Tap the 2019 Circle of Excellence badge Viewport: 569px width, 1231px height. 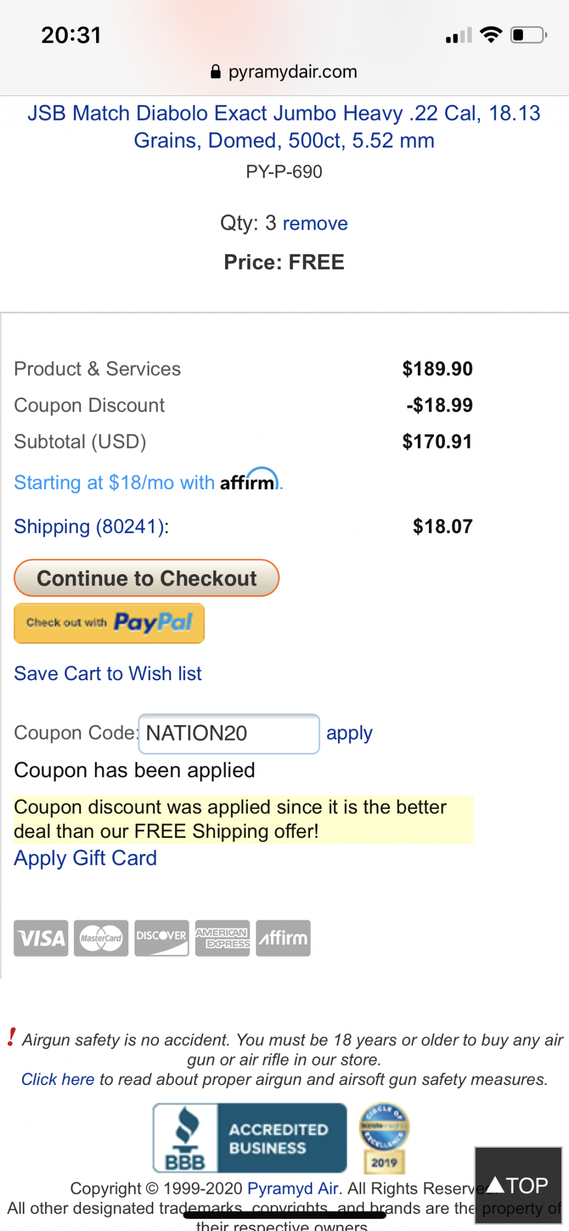pos(384,1138)
